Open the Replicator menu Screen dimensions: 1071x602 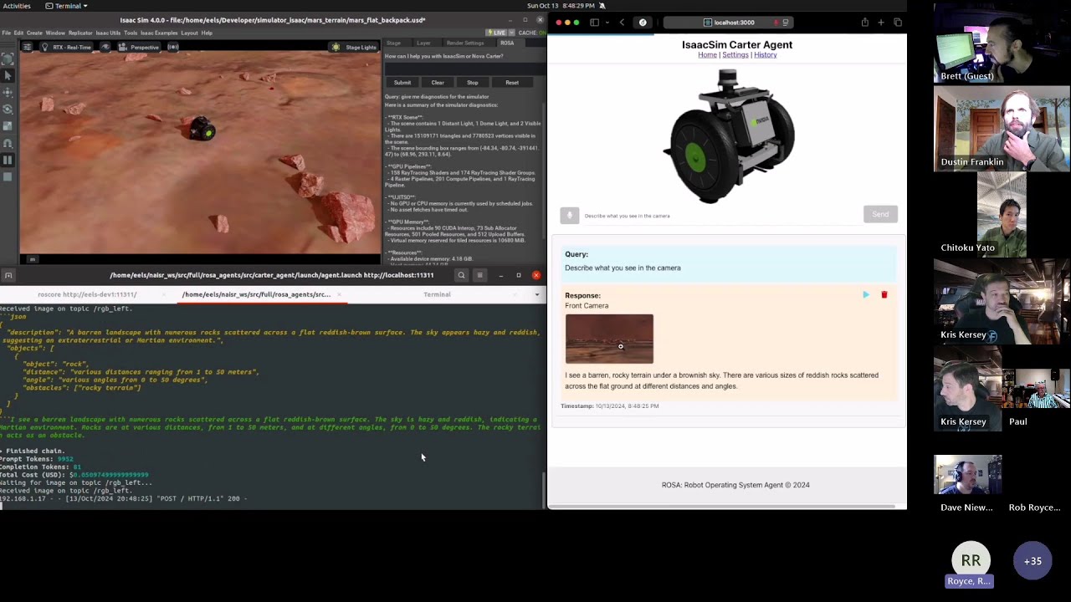(x=80, y=33)
